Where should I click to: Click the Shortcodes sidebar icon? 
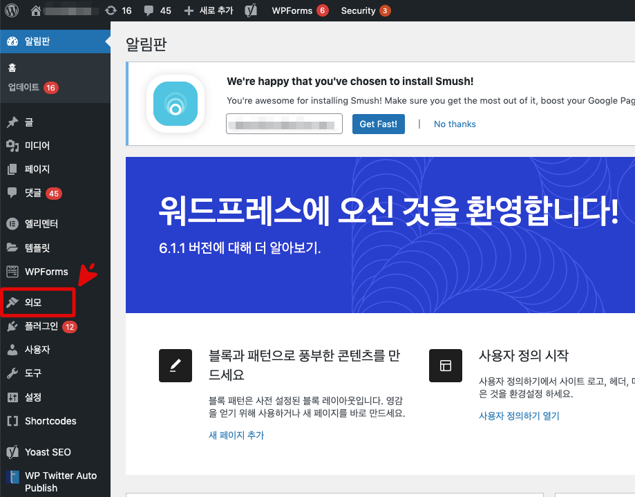(x=14, y=421)
